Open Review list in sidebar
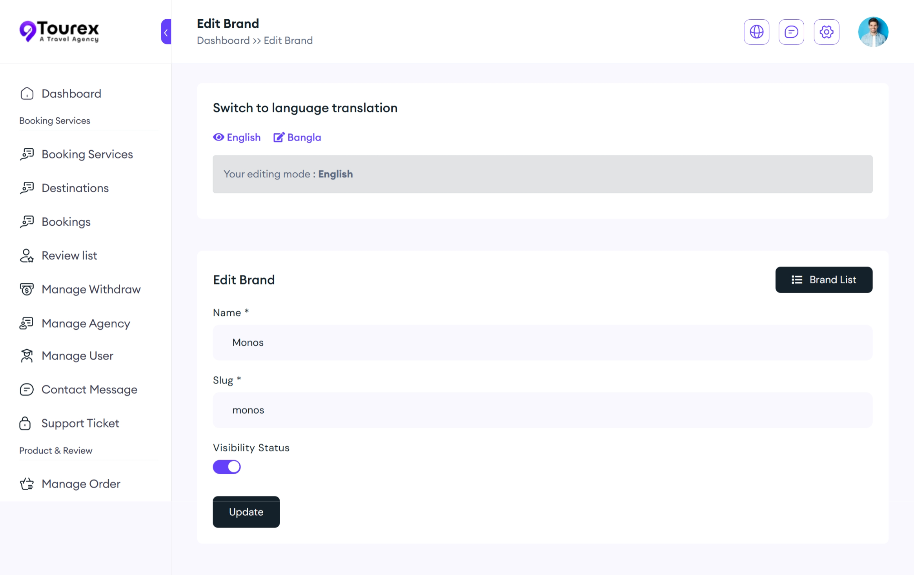The width and height of the screenshot is (914, 575). point(69,256)
